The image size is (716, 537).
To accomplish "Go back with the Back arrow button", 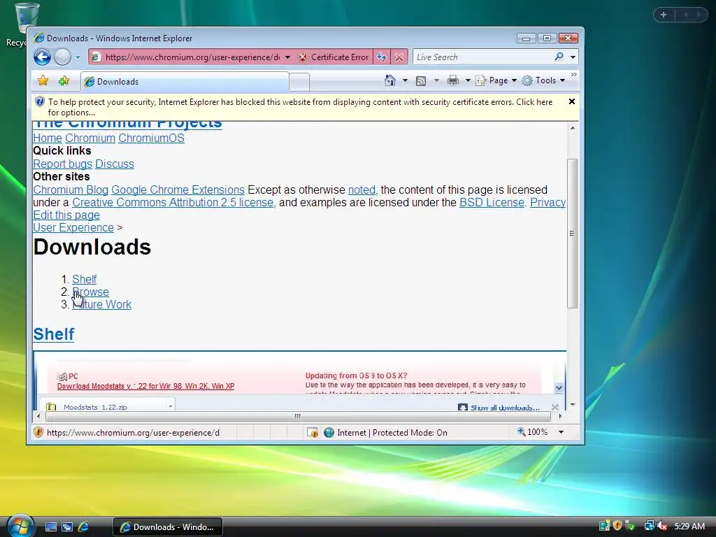I will (42, 57).
